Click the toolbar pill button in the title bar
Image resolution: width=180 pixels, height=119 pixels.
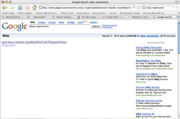click(x=177, y=2)
